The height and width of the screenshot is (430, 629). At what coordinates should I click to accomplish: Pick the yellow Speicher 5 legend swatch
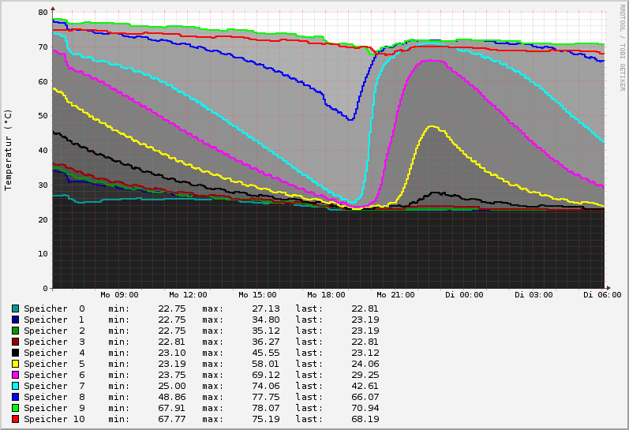coord(15,364)
